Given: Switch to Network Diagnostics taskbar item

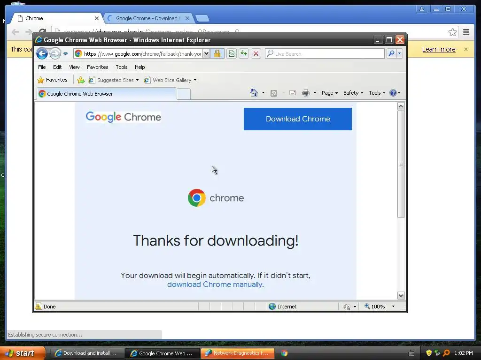Looking at the screenshot, I should click(x=237, y=353).
